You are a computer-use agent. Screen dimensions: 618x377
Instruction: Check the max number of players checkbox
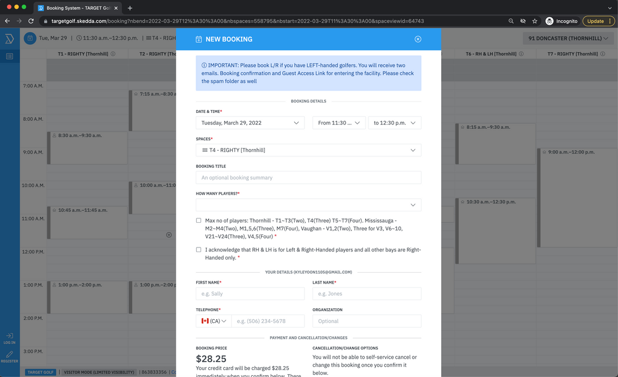pos(199,221)
